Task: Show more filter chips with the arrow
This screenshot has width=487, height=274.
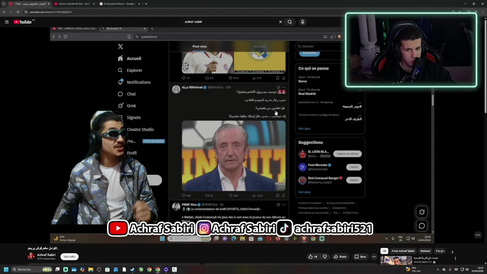Action: click(x=452, y=252)
